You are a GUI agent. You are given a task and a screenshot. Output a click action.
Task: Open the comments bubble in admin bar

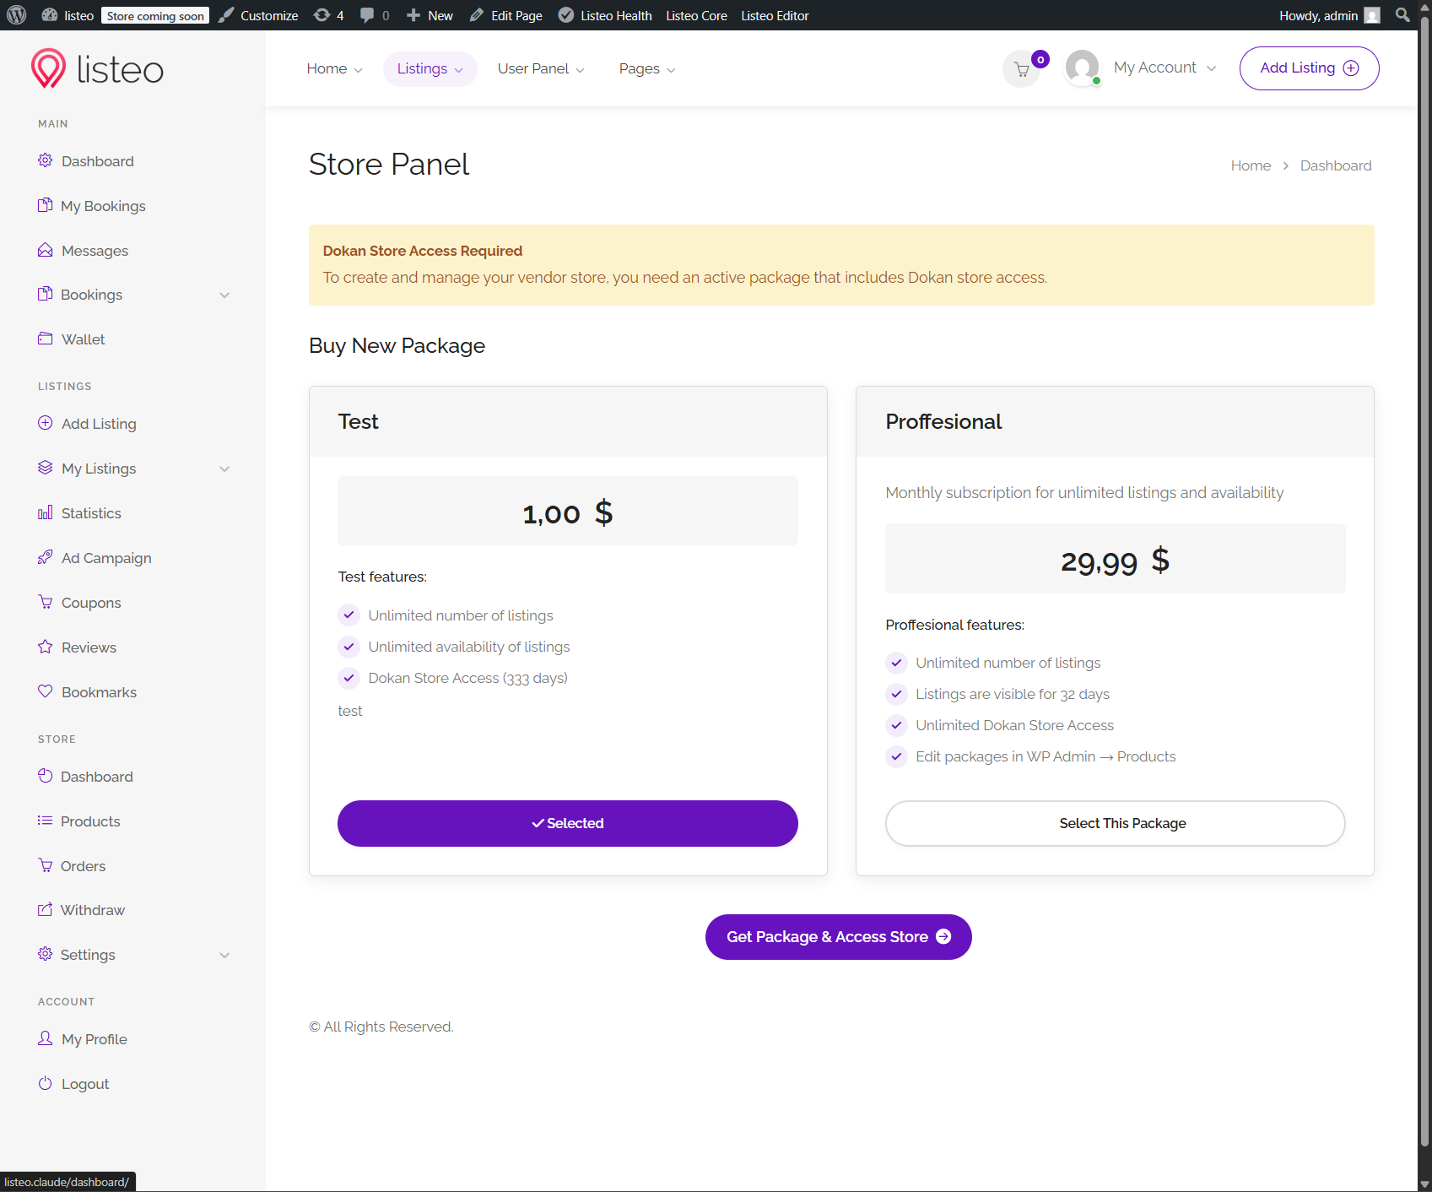pos(374,15)
